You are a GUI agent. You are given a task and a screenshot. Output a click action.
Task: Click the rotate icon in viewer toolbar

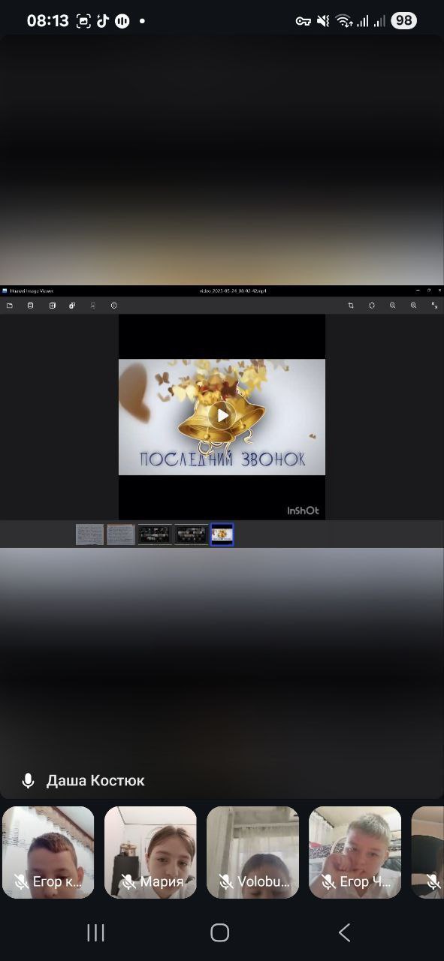372,306
